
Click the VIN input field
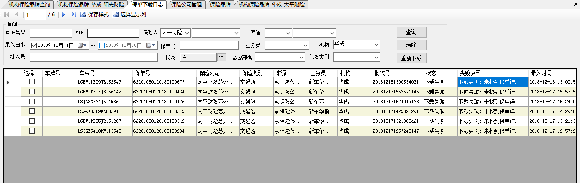(x=113, y=33)
